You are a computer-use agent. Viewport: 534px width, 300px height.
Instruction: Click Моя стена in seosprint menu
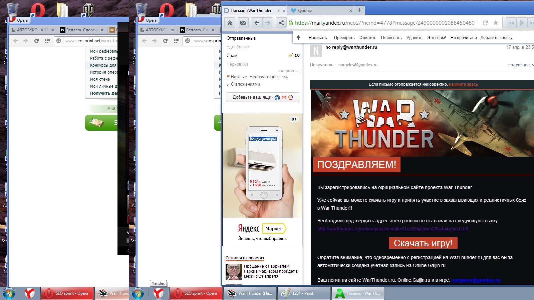100,79
